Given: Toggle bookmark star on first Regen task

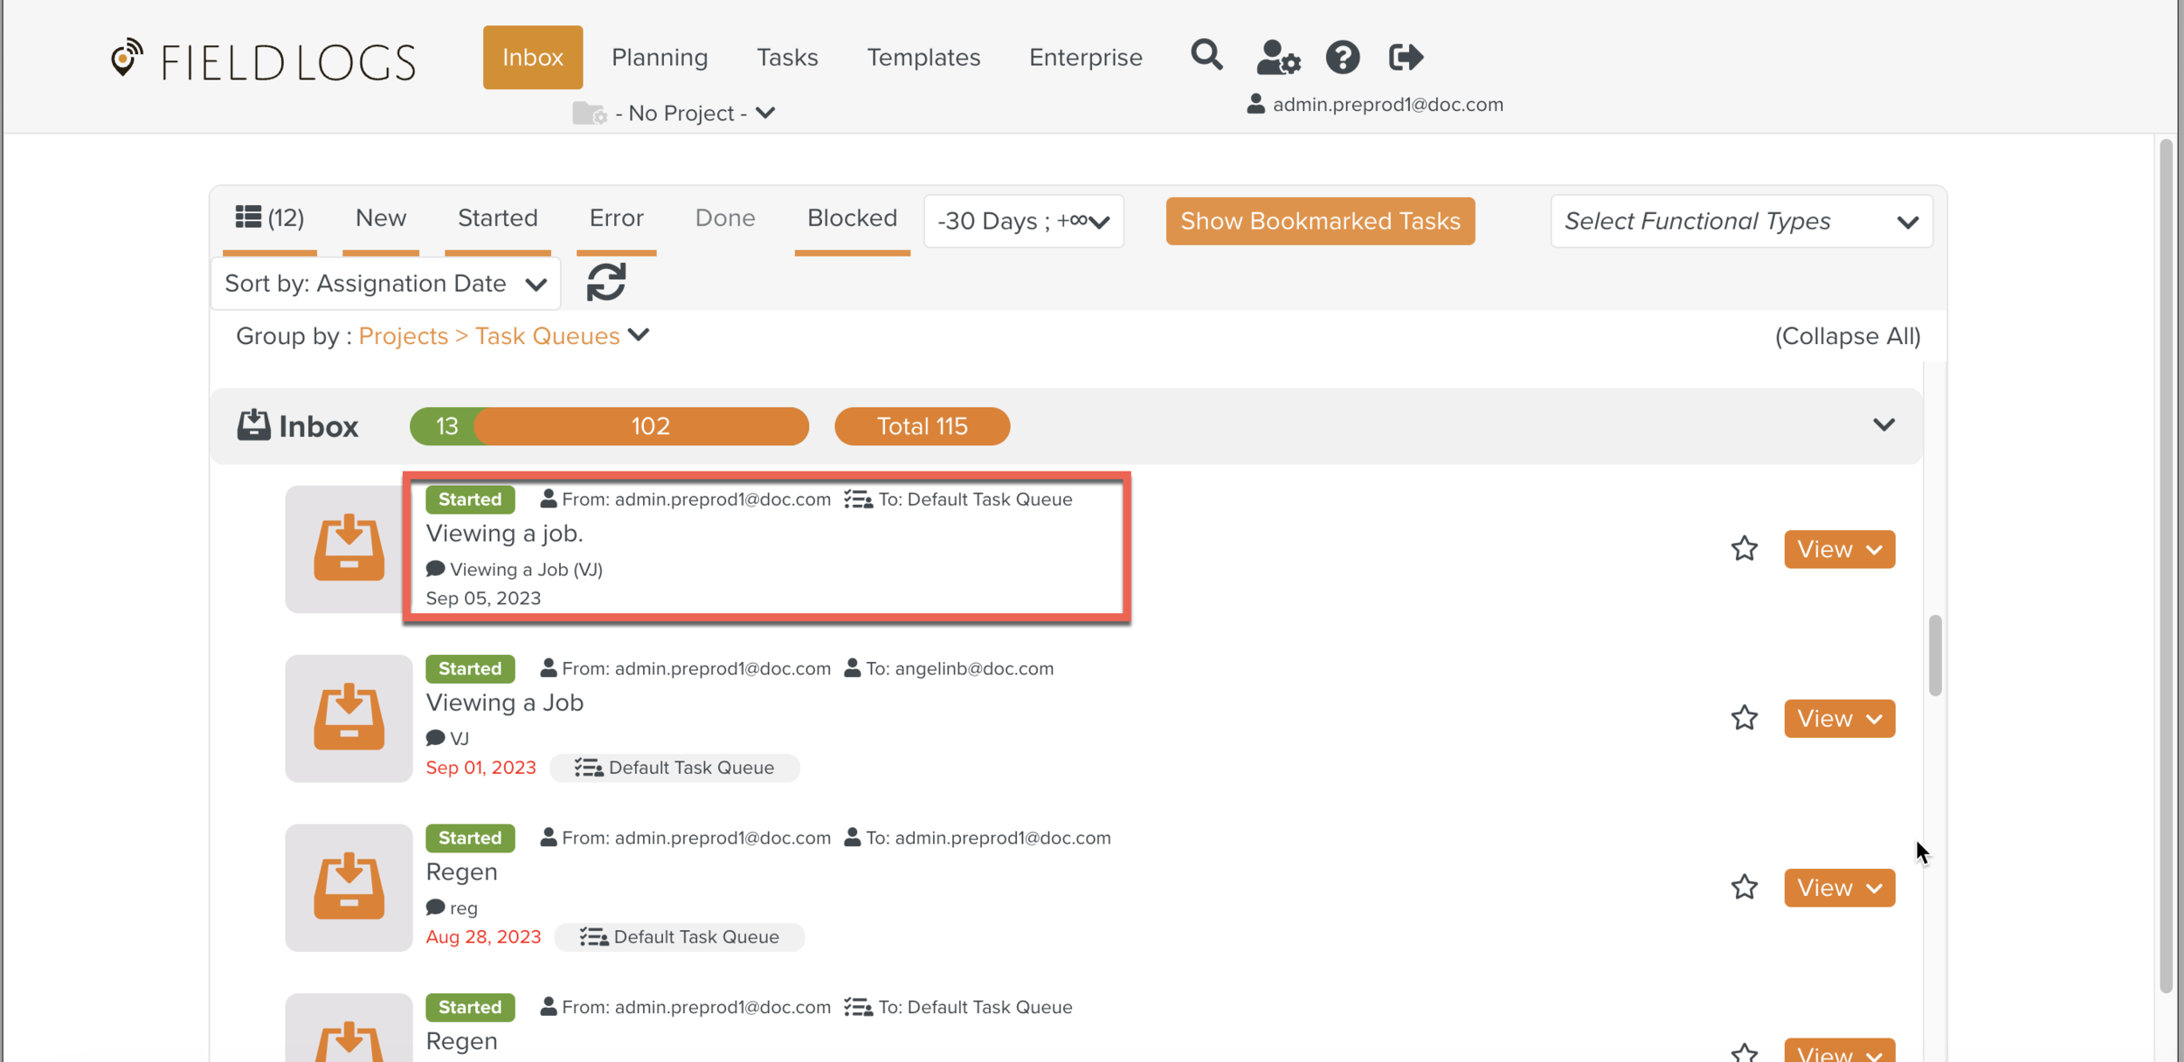Looking at the screenshot, I should pos(1744,887).
